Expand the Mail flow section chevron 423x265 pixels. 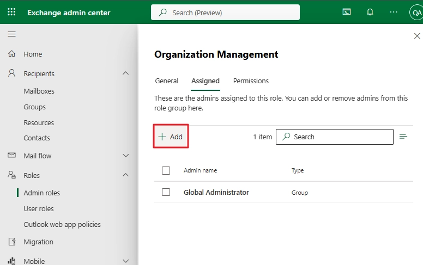126,156
